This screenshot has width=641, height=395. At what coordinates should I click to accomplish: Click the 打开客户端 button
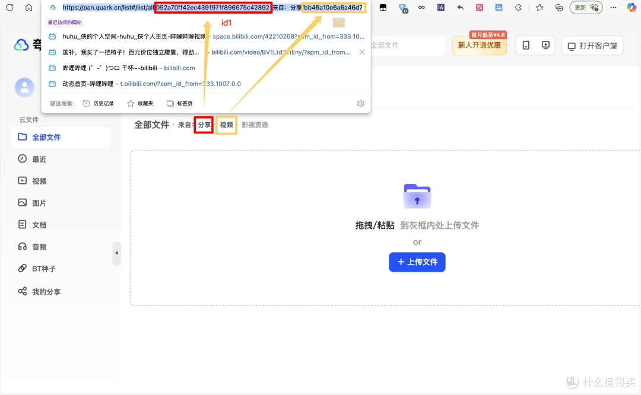point(592,46)
